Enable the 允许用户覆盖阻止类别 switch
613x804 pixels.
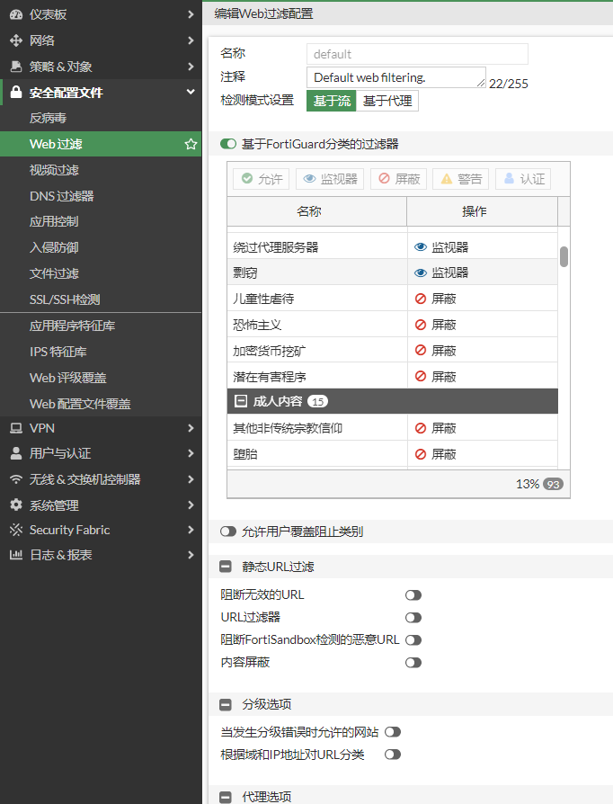227,532
